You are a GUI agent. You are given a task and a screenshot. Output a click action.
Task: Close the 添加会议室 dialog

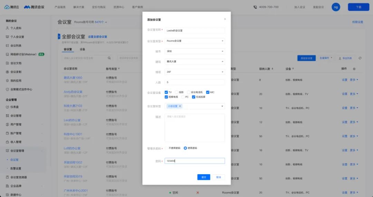(225, 19)
